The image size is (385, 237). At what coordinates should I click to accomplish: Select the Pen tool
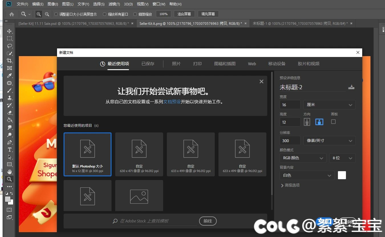pos(9,142)
